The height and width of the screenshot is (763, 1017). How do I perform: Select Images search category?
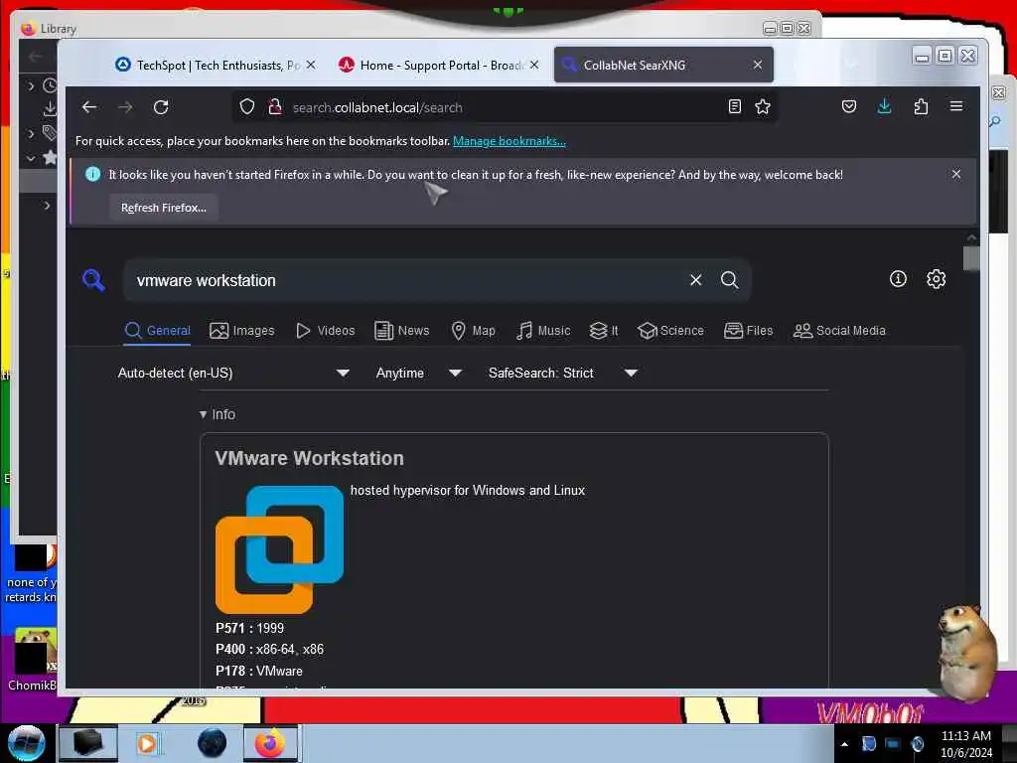pos(242,330)
